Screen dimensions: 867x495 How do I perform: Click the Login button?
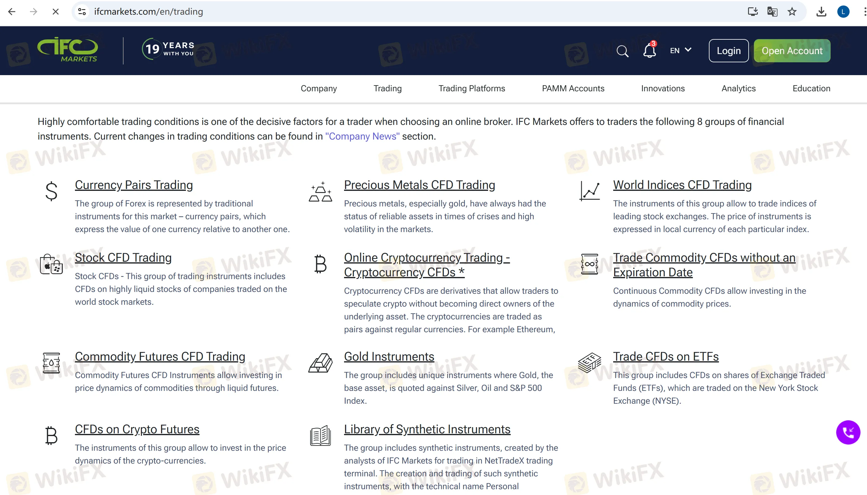point(728,51)
